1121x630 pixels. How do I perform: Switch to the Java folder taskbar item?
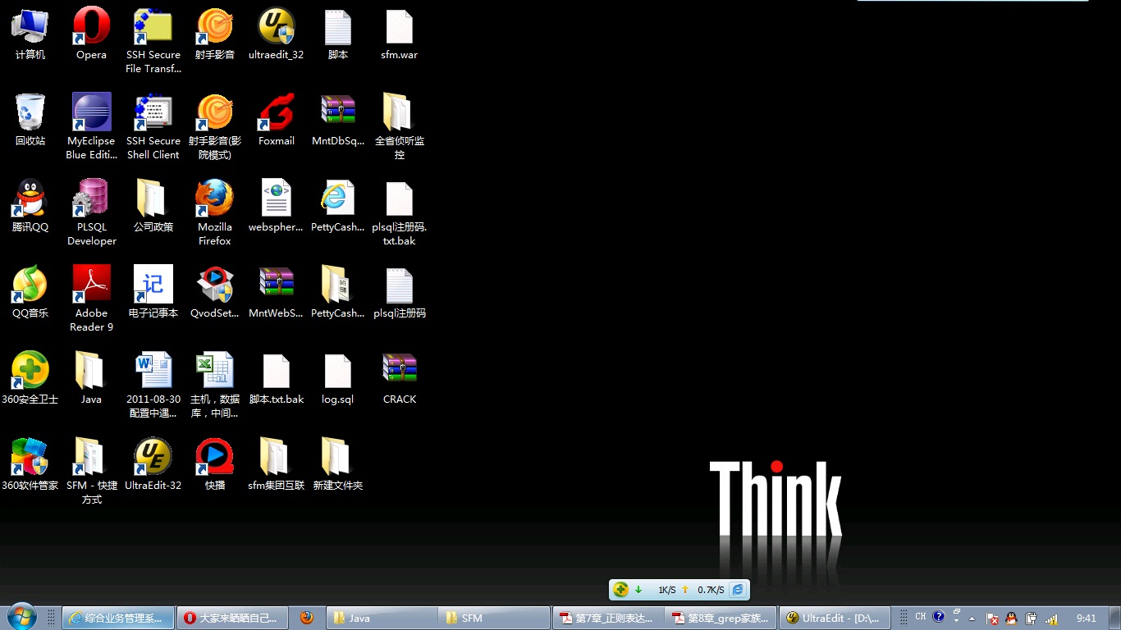pos(381,618)
